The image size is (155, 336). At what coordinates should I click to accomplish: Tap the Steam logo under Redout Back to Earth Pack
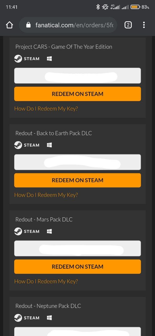pyautogui.click(x=18, y=145)
